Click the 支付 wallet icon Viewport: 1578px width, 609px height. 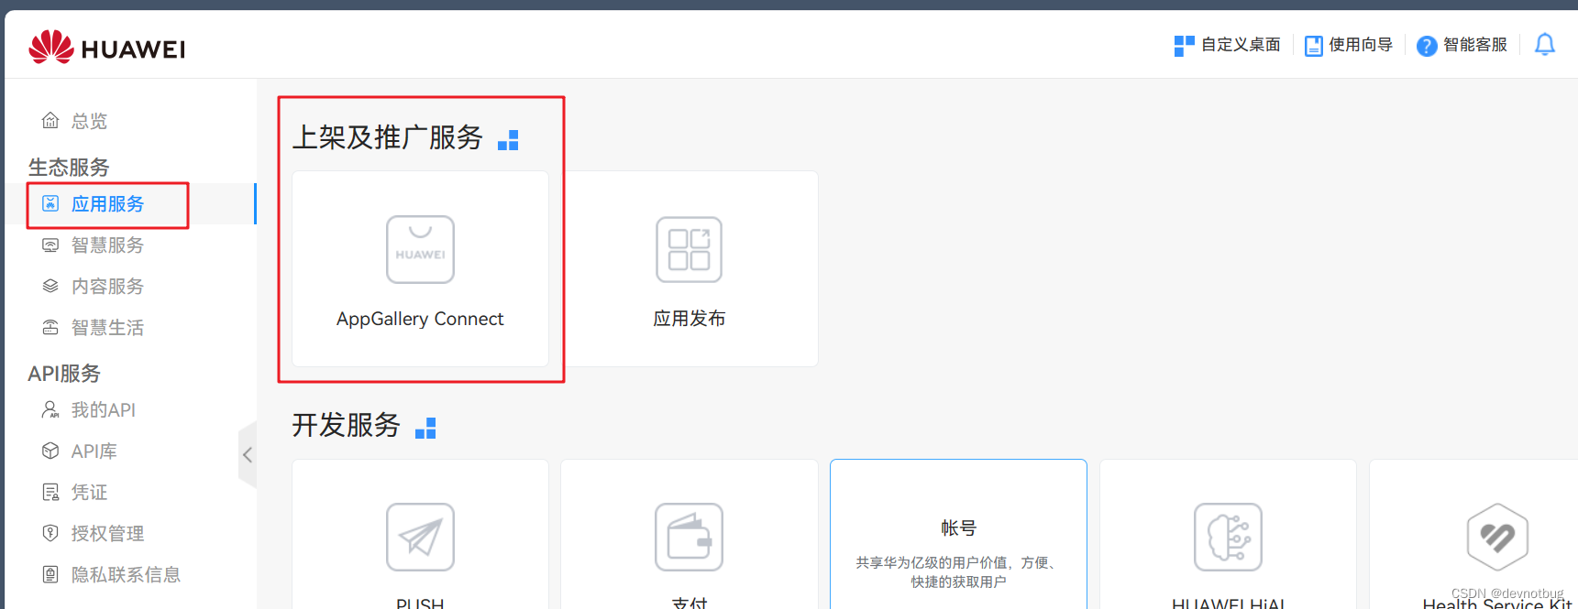[690, 537]
